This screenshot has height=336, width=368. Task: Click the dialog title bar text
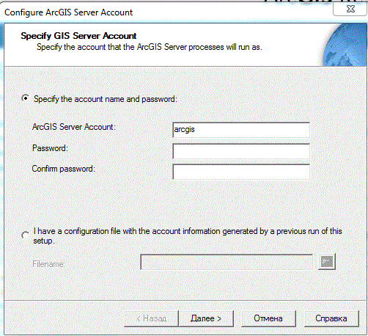point(69,12)
